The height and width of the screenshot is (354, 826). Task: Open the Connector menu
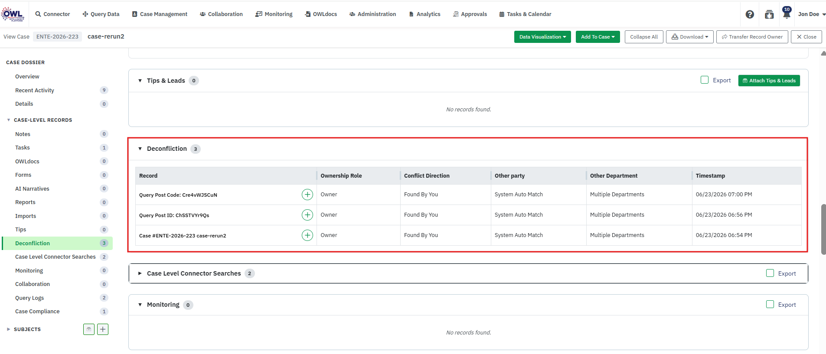(52, 14)
